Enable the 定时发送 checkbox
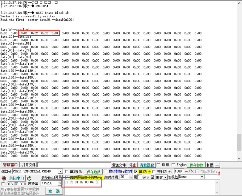 click(x=154, y=172)
